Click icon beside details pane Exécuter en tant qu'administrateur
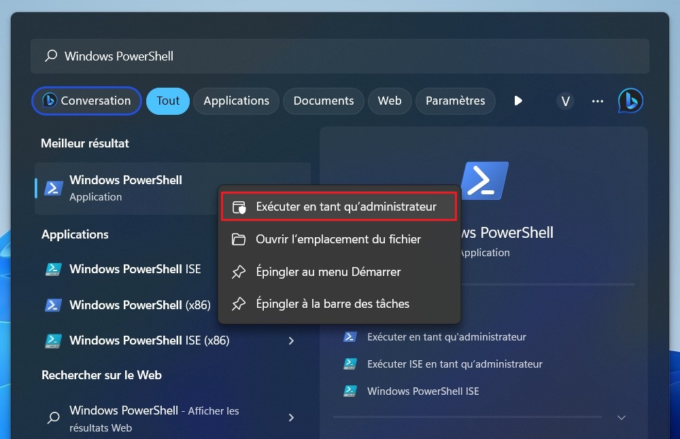 pyautogui.click(x=350, y=337)
